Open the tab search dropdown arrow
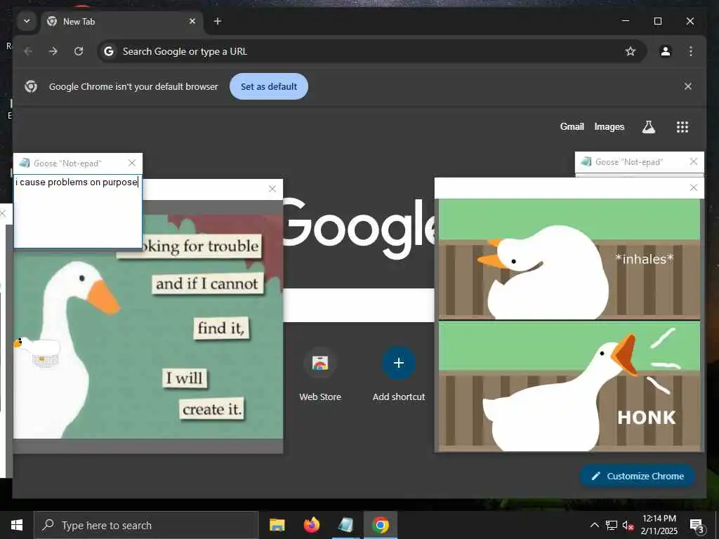 pyautogui.click(x=27, y=21)
